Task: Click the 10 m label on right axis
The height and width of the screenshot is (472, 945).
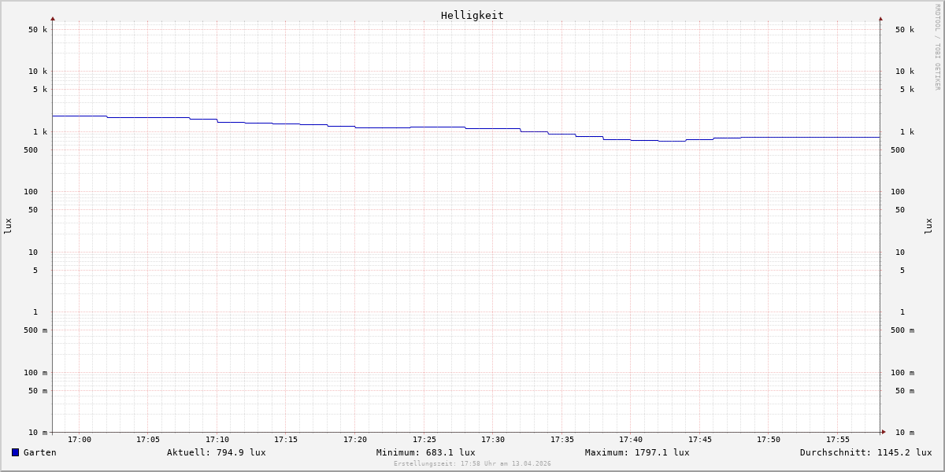Action: pyautogui.click(x=904, y=433)
